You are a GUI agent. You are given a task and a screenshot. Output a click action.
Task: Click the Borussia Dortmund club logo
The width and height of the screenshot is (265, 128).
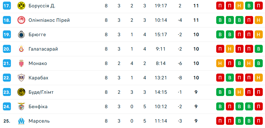[21, 6]
